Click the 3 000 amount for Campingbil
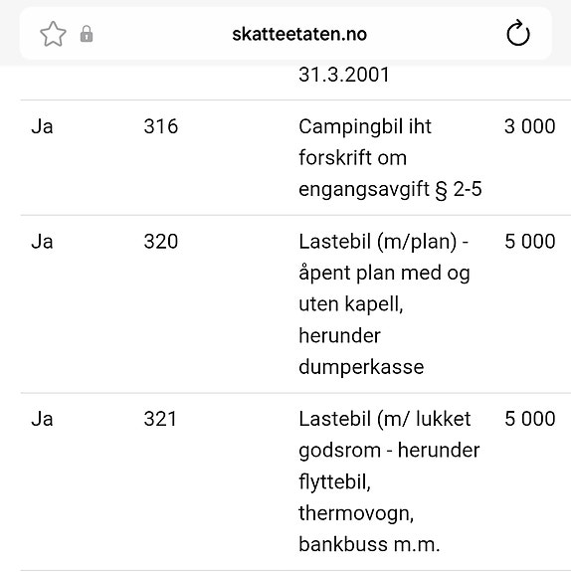The height and width of the screenshot is (572, 571). click(530, 126)
